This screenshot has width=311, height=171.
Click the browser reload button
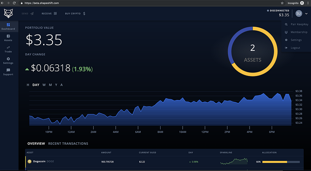[x=14, y=3]
